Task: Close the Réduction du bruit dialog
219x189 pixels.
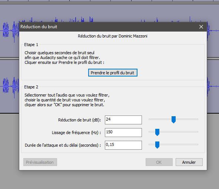Action: pyautogui.click(x=201, y=27)
